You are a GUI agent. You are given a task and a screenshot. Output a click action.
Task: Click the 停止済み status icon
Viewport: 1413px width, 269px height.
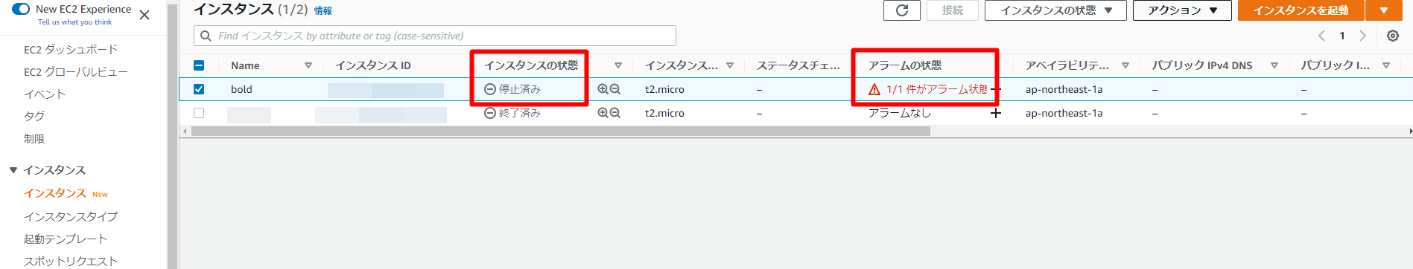point(490,89)
